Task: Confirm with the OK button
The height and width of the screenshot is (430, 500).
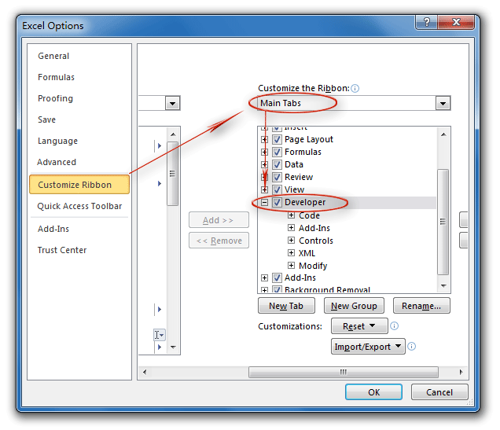Action: click(x=373, y=392)
